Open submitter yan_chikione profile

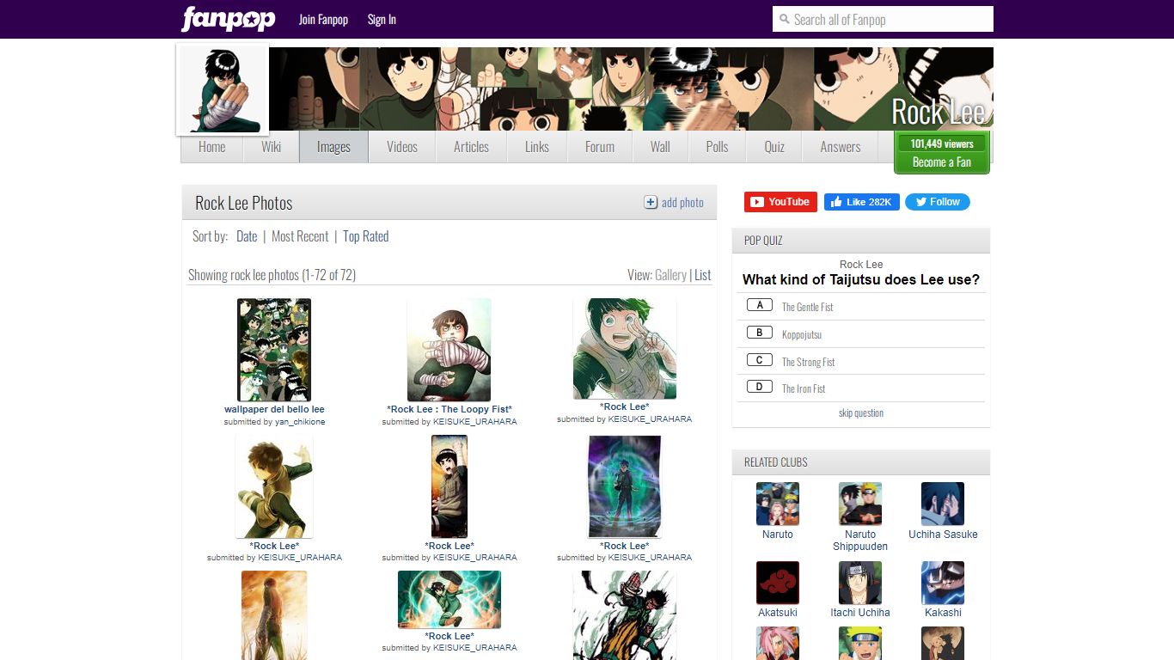click(300, 422)
